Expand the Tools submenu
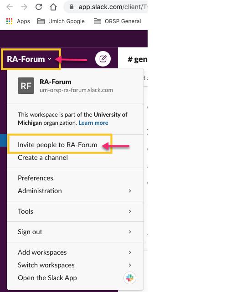The height and width of the screenshot is (292, 241). (x=75, y=211)
